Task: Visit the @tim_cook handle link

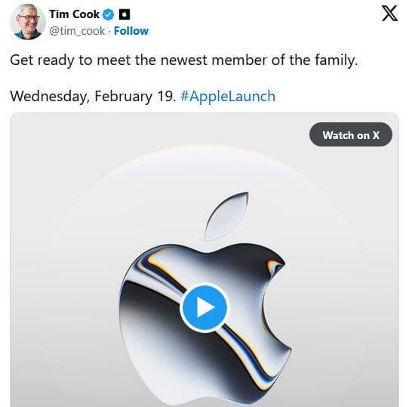Action: click(77, 31)
